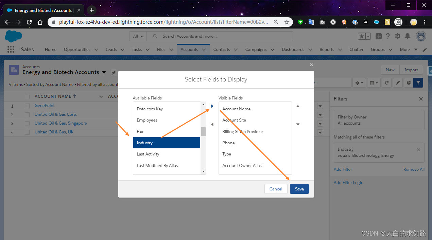
Task: Check the select-all checkbox in the list header
Action: click(x=27, y=96)
